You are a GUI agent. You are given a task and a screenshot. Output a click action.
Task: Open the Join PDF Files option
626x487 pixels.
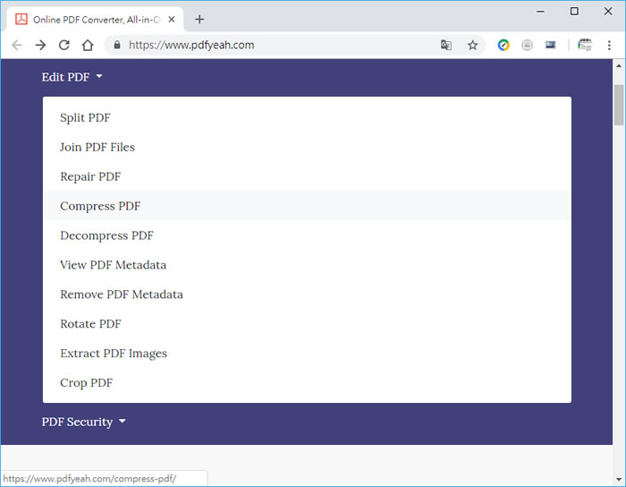[x=97, y=147]
